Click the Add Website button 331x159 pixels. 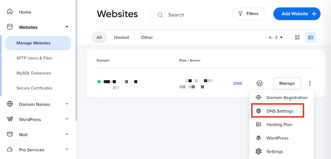point(297,14)
